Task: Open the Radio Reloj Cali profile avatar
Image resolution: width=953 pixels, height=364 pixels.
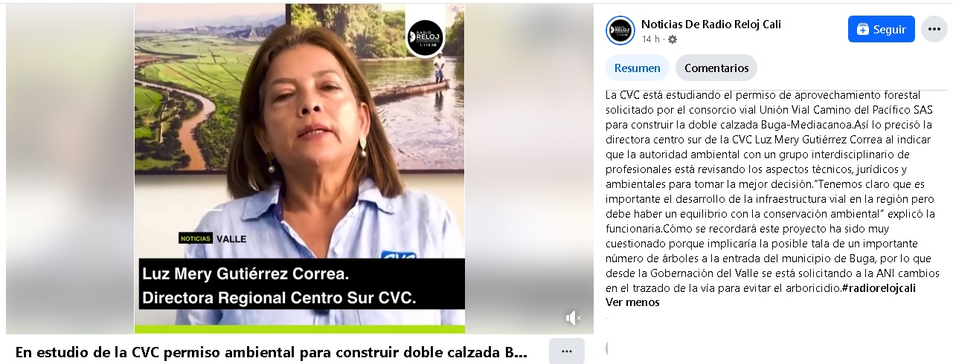Action: tap(620, 30)
